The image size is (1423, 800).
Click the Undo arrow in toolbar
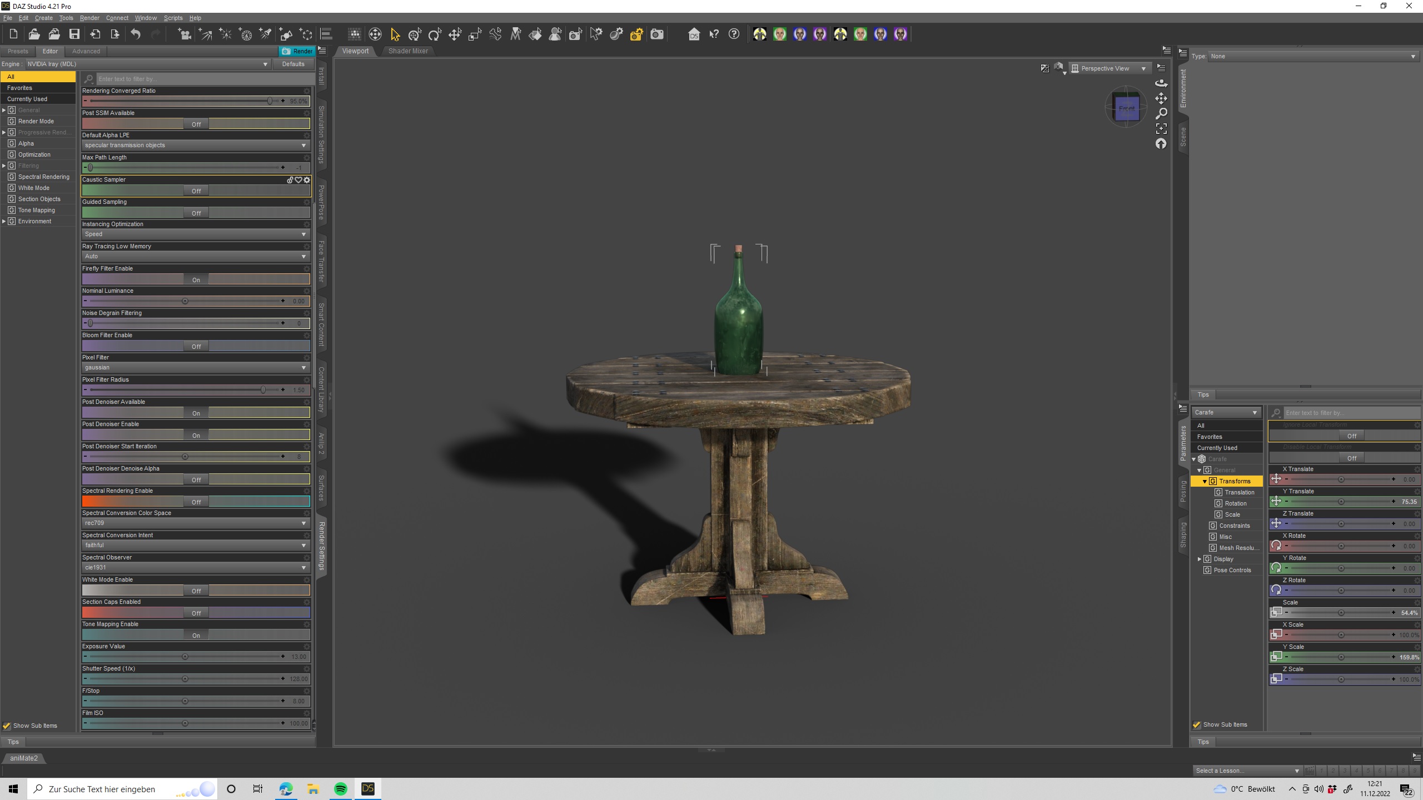pyautogui.click(x=136, y=34)
